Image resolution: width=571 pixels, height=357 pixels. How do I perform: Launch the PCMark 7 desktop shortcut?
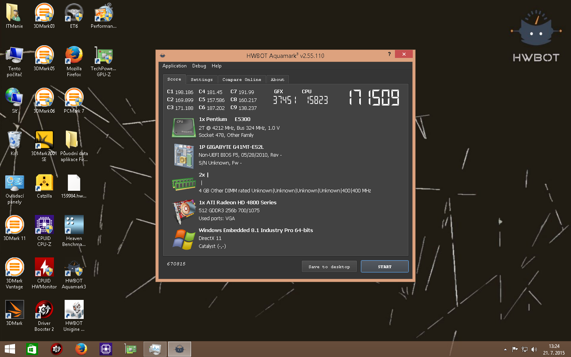click(x=74, y=101)
